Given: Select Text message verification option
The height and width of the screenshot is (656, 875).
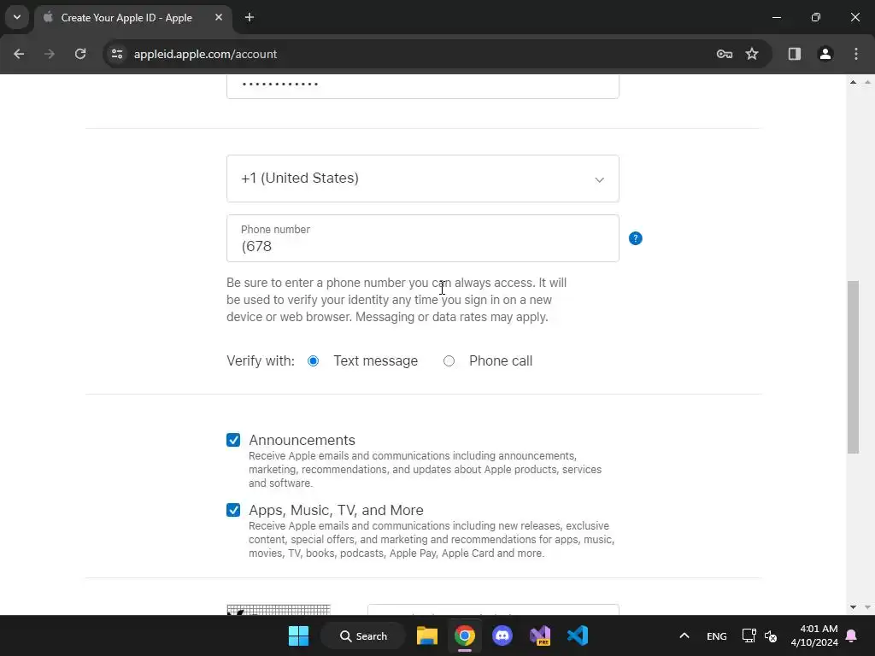Looking at the screenshot, I should 313,361.
